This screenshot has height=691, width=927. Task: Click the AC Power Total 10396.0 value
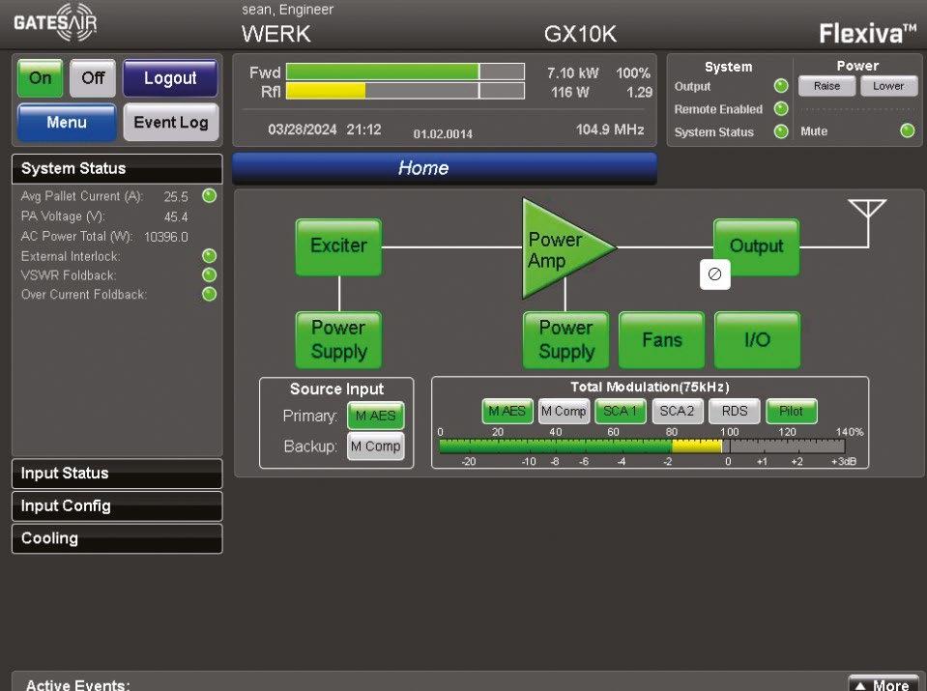(166, 237)
